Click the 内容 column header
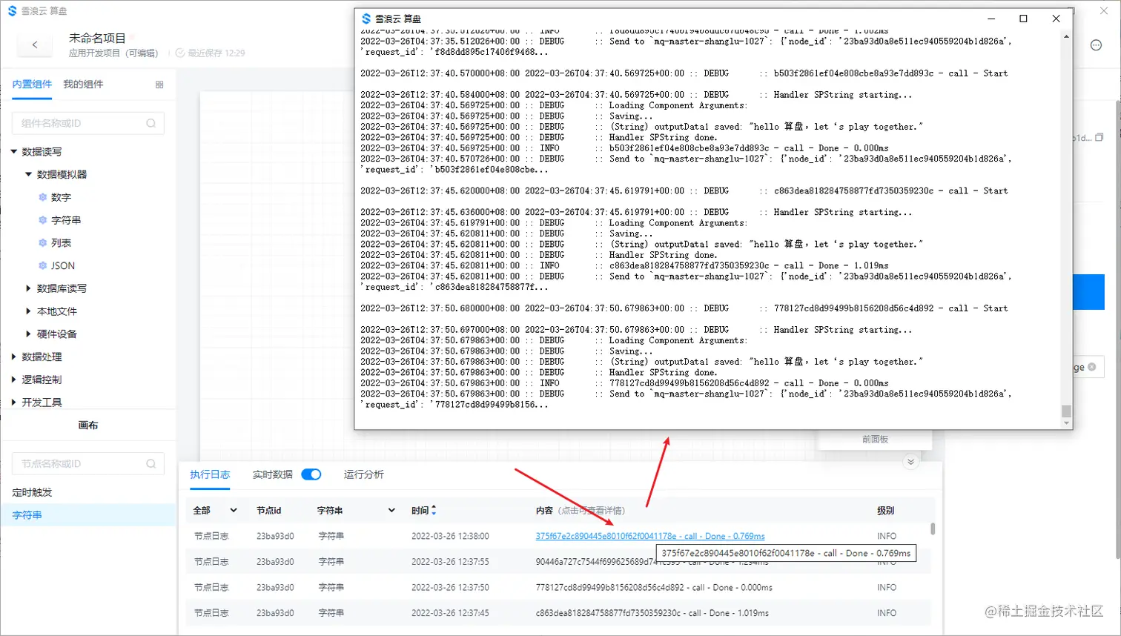This screenshot has height=636, width=1121. point(544,510)
